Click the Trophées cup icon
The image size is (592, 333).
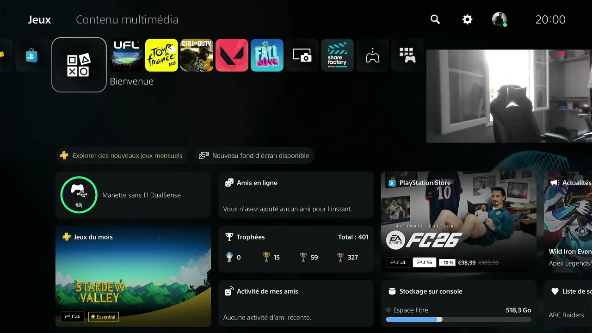point(229,237)
